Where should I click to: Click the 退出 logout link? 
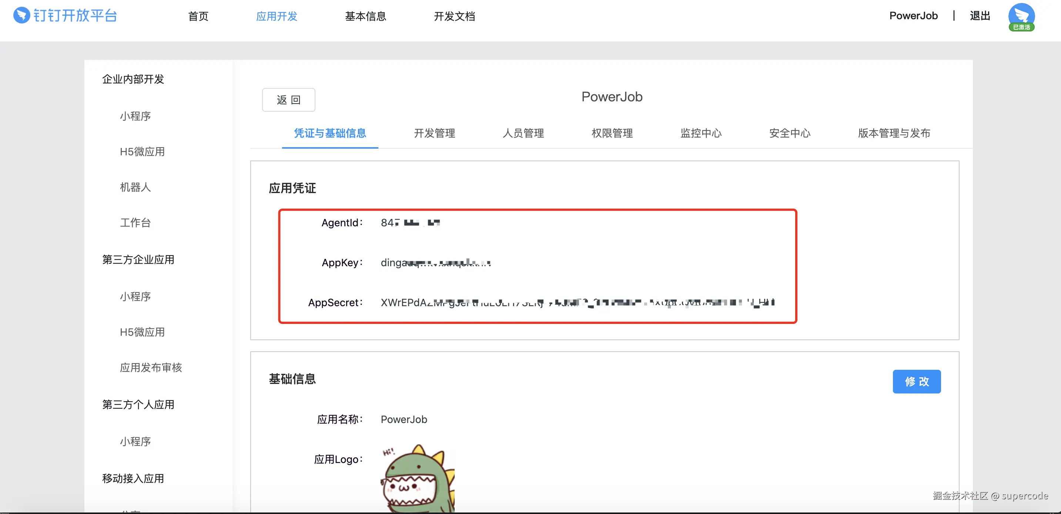(x=980, y=16)
